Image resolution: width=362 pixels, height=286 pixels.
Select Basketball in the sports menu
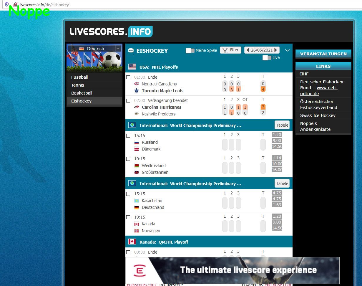(x=94, y=93)
